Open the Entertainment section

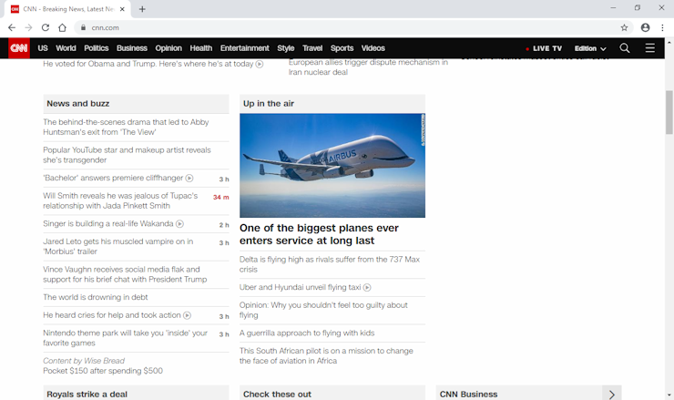tap(245, 48)
